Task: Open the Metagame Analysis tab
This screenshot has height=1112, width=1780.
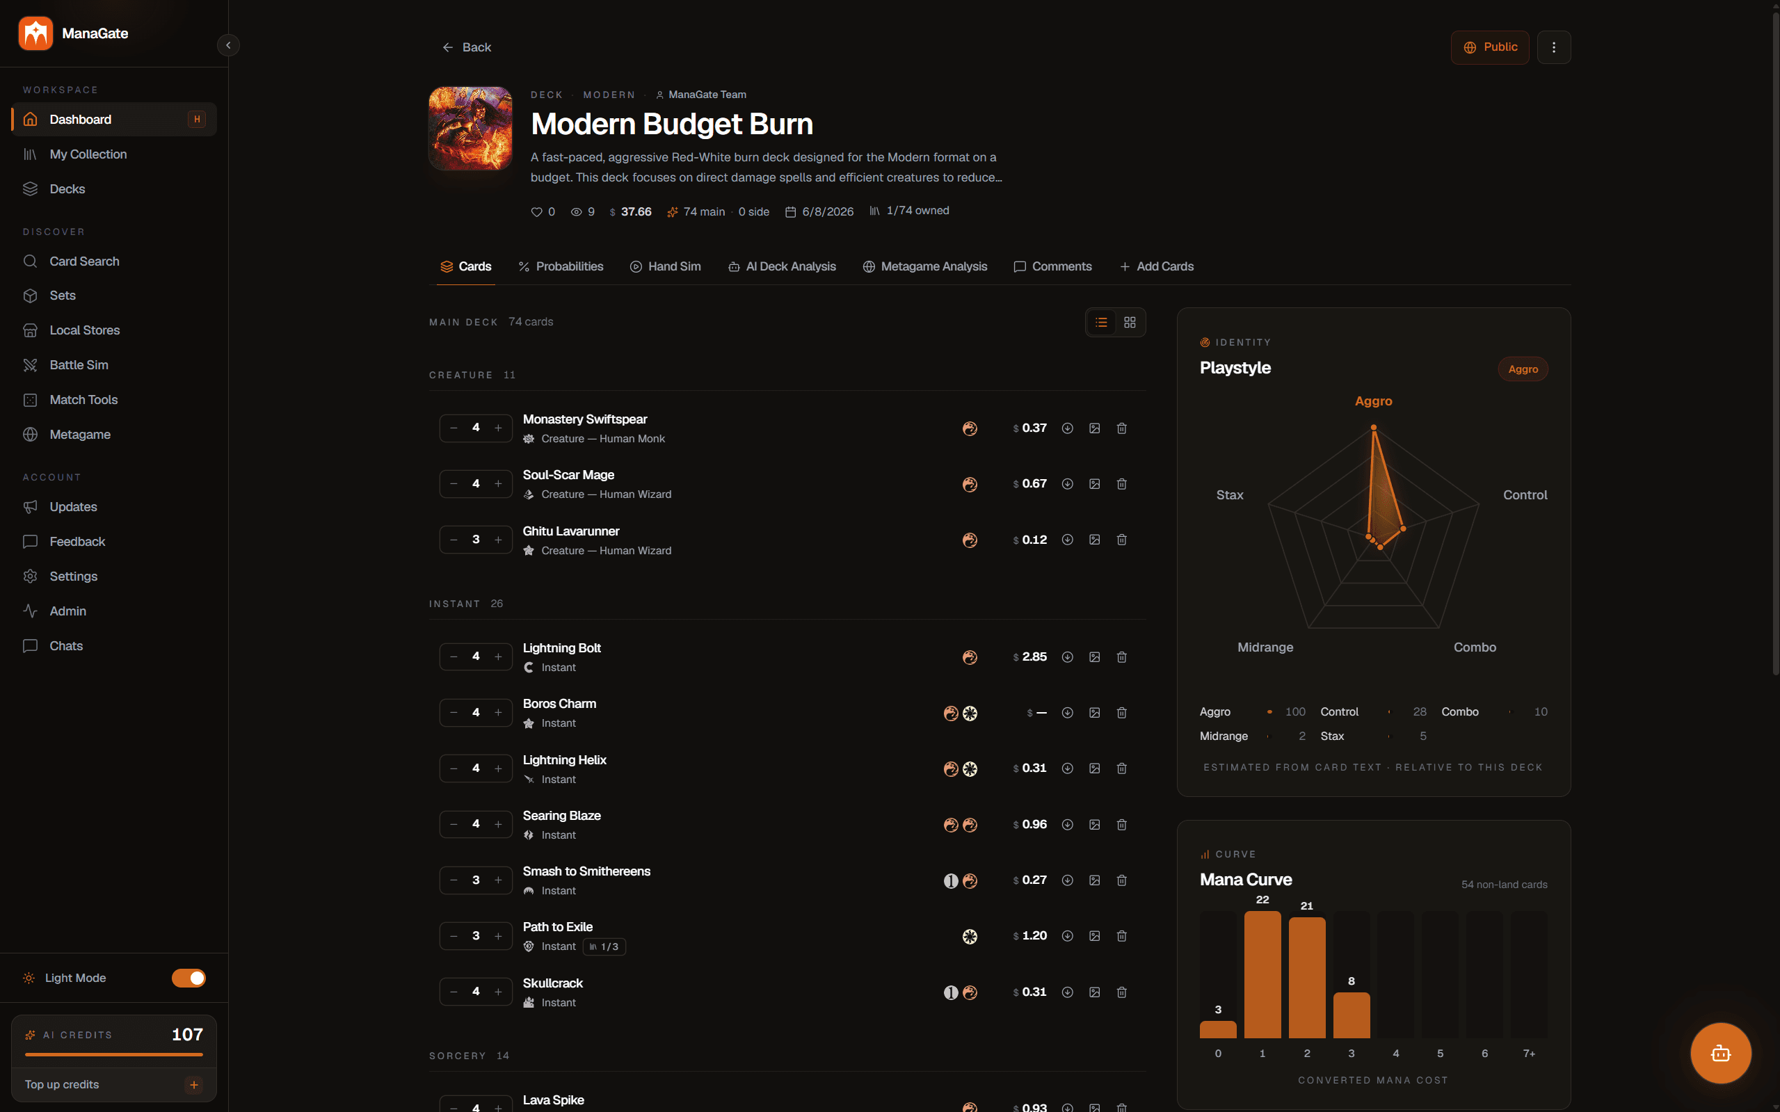Action: pos(924,266)
